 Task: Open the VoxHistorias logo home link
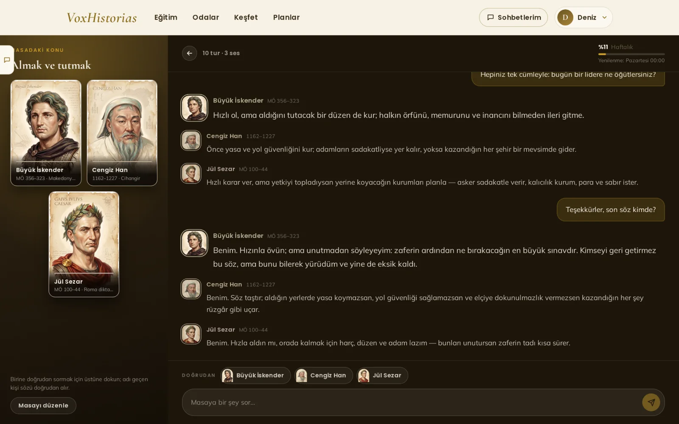tap(102, 17)
